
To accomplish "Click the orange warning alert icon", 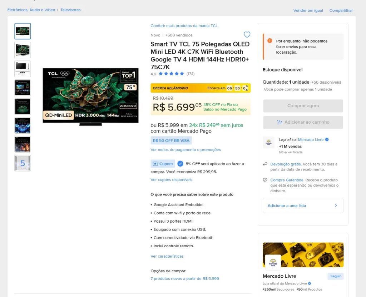I will pyautogui.click(x=270, y=41).
